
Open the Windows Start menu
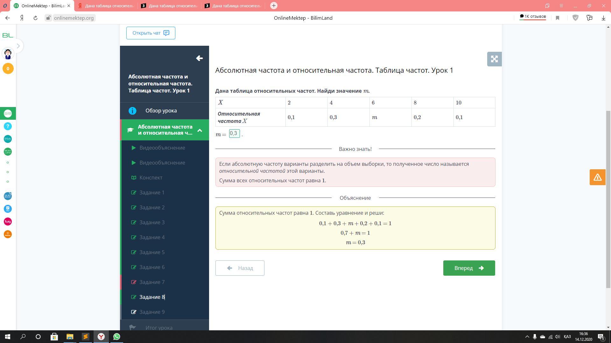tap(8, 337)
